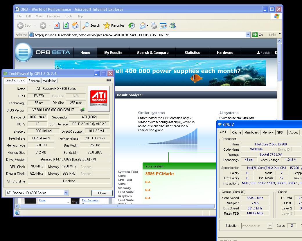Viewport: 302px width, 241px height.
Task: Click the Close button in GPU-Z
Action: (x=102, y=193)
